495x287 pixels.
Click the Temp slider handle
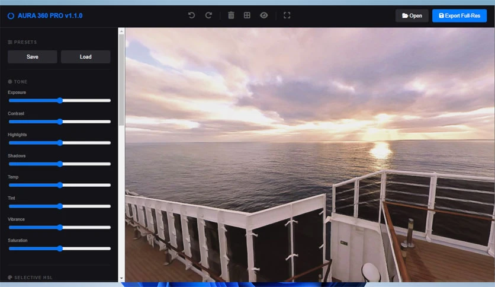[60, 185]
